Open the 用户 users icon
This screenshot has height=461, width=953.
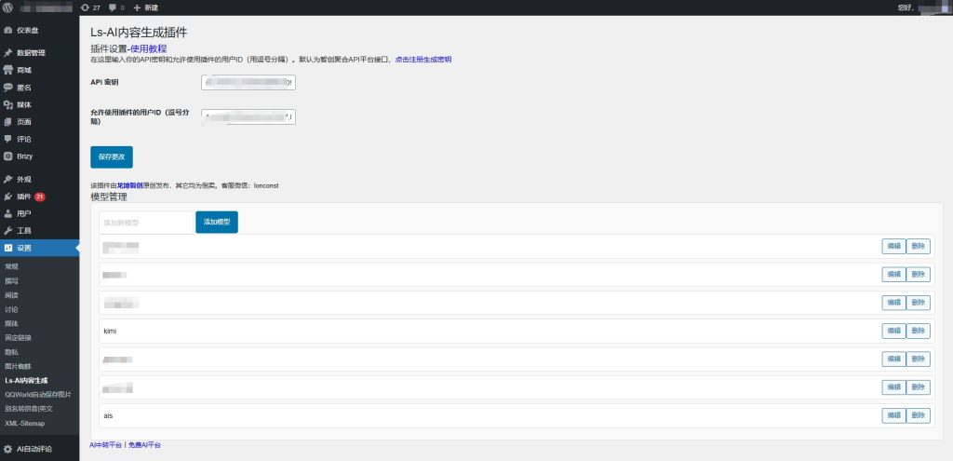(7, 213)
